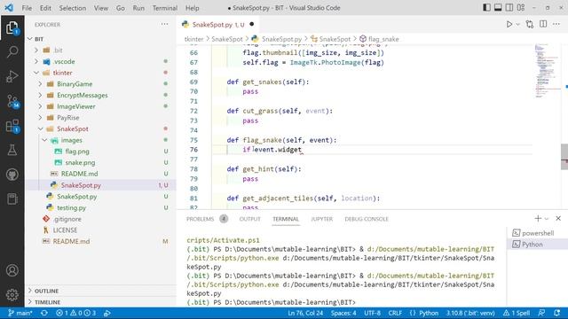
Task: Click the Live Share status bar icon
Action: [x=107, y=313]
